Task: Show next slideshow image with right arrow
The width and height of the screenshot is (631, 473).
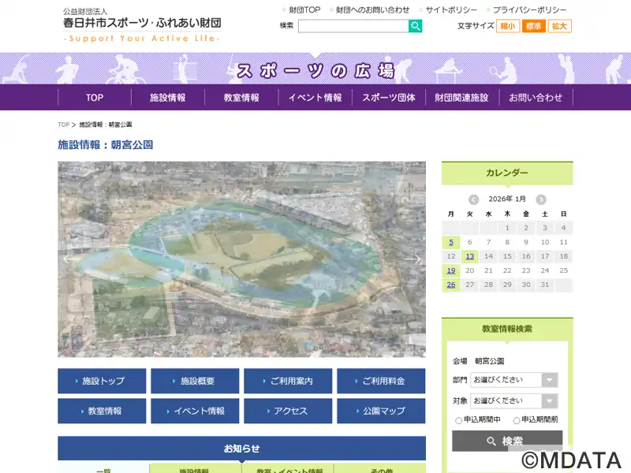Action: pos(413,259)
